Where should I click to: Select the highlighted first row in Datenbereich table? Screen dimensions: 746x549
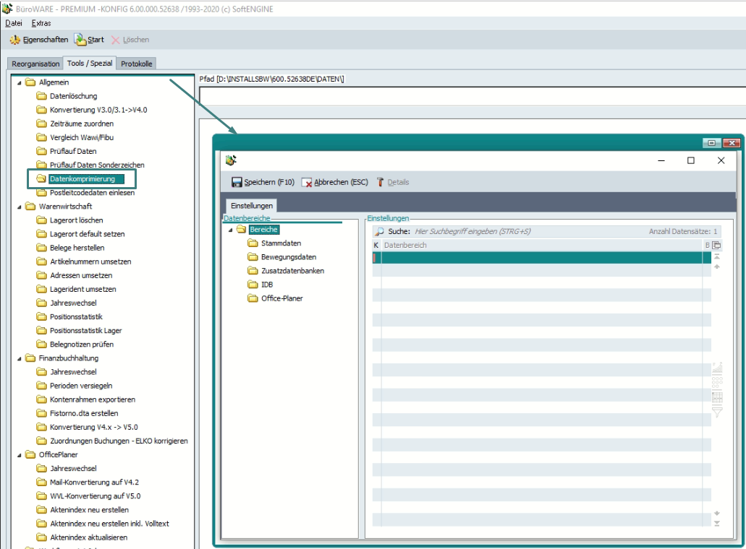click(539, 258)
